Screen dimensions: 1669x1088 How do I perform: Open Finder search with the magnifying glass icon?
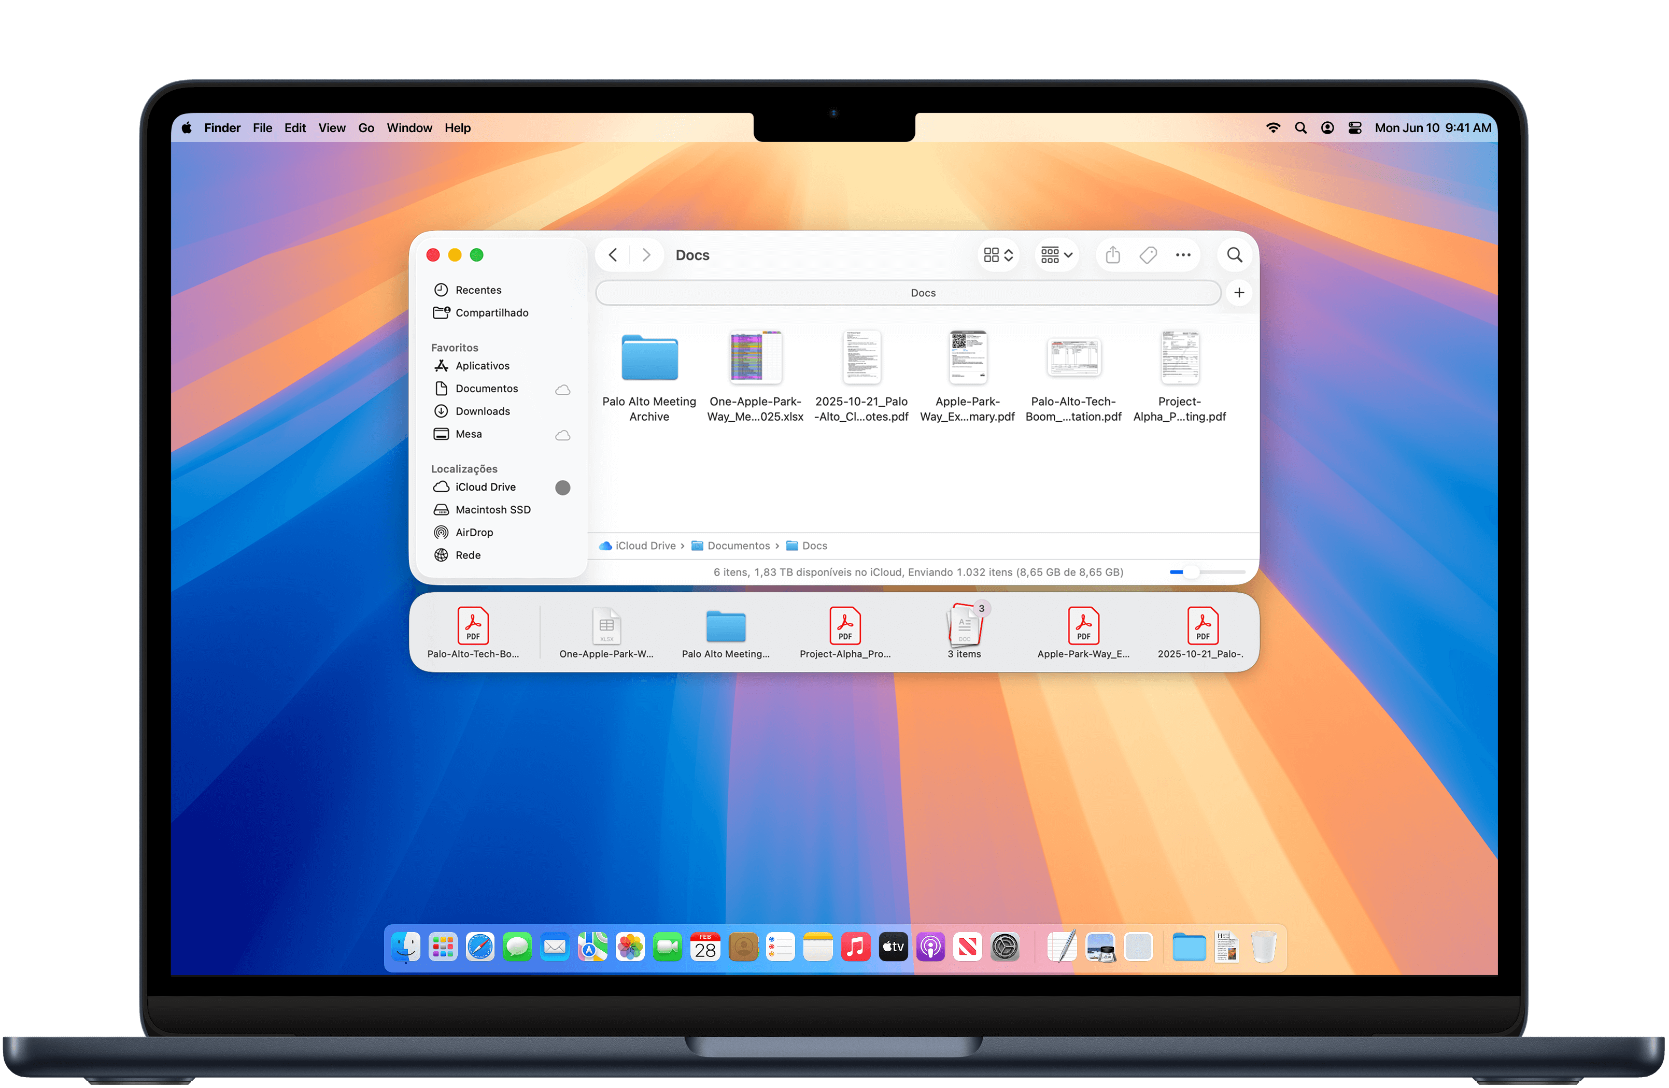[x=1234, y=254]
